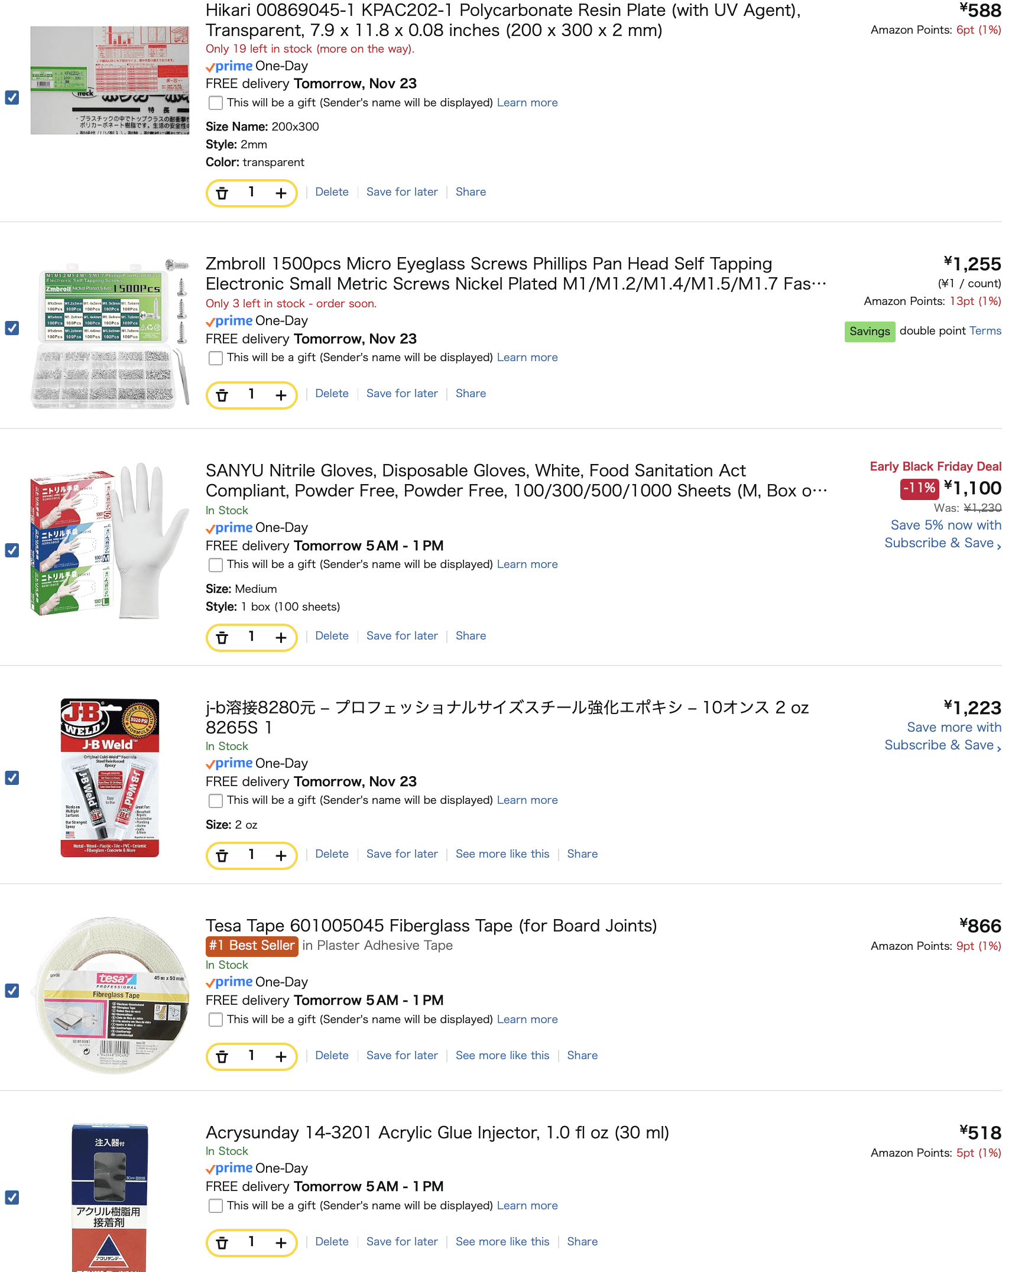Mark SANYU Nitrile Gloves as a gift

tap(216, 565)
